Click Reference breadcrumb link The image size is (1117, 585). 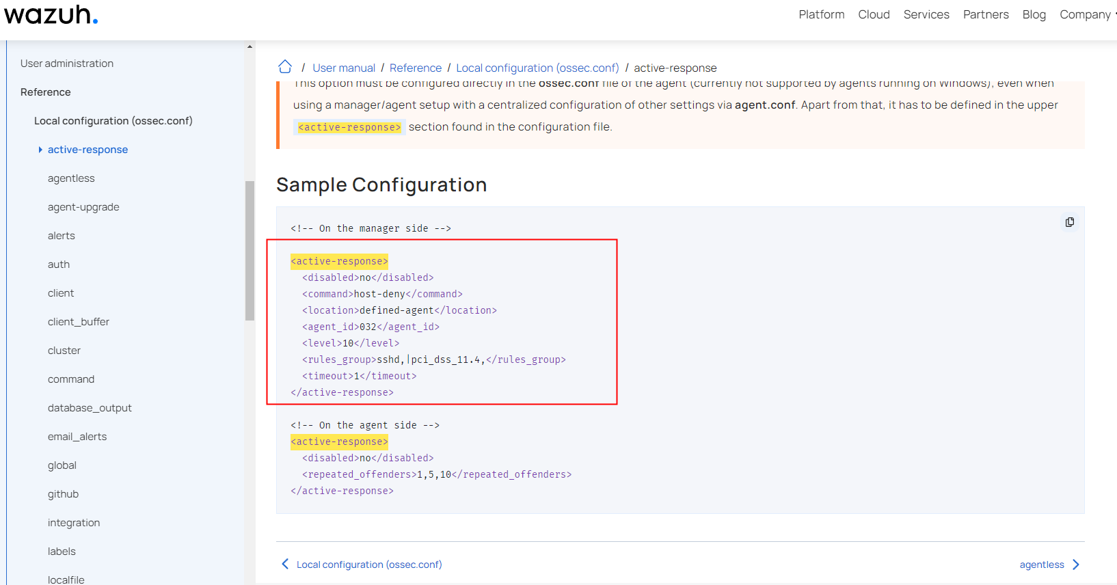pyautogui.click(x=416, y=68)
